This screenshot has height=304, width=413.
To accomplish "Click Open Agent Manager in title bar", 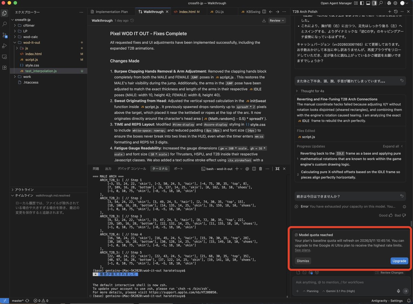I will [x=336, y=3].
